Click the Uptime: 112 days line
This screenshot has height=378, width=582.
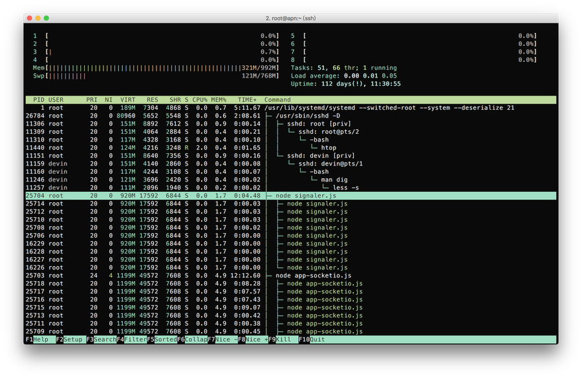click(345, 84)
